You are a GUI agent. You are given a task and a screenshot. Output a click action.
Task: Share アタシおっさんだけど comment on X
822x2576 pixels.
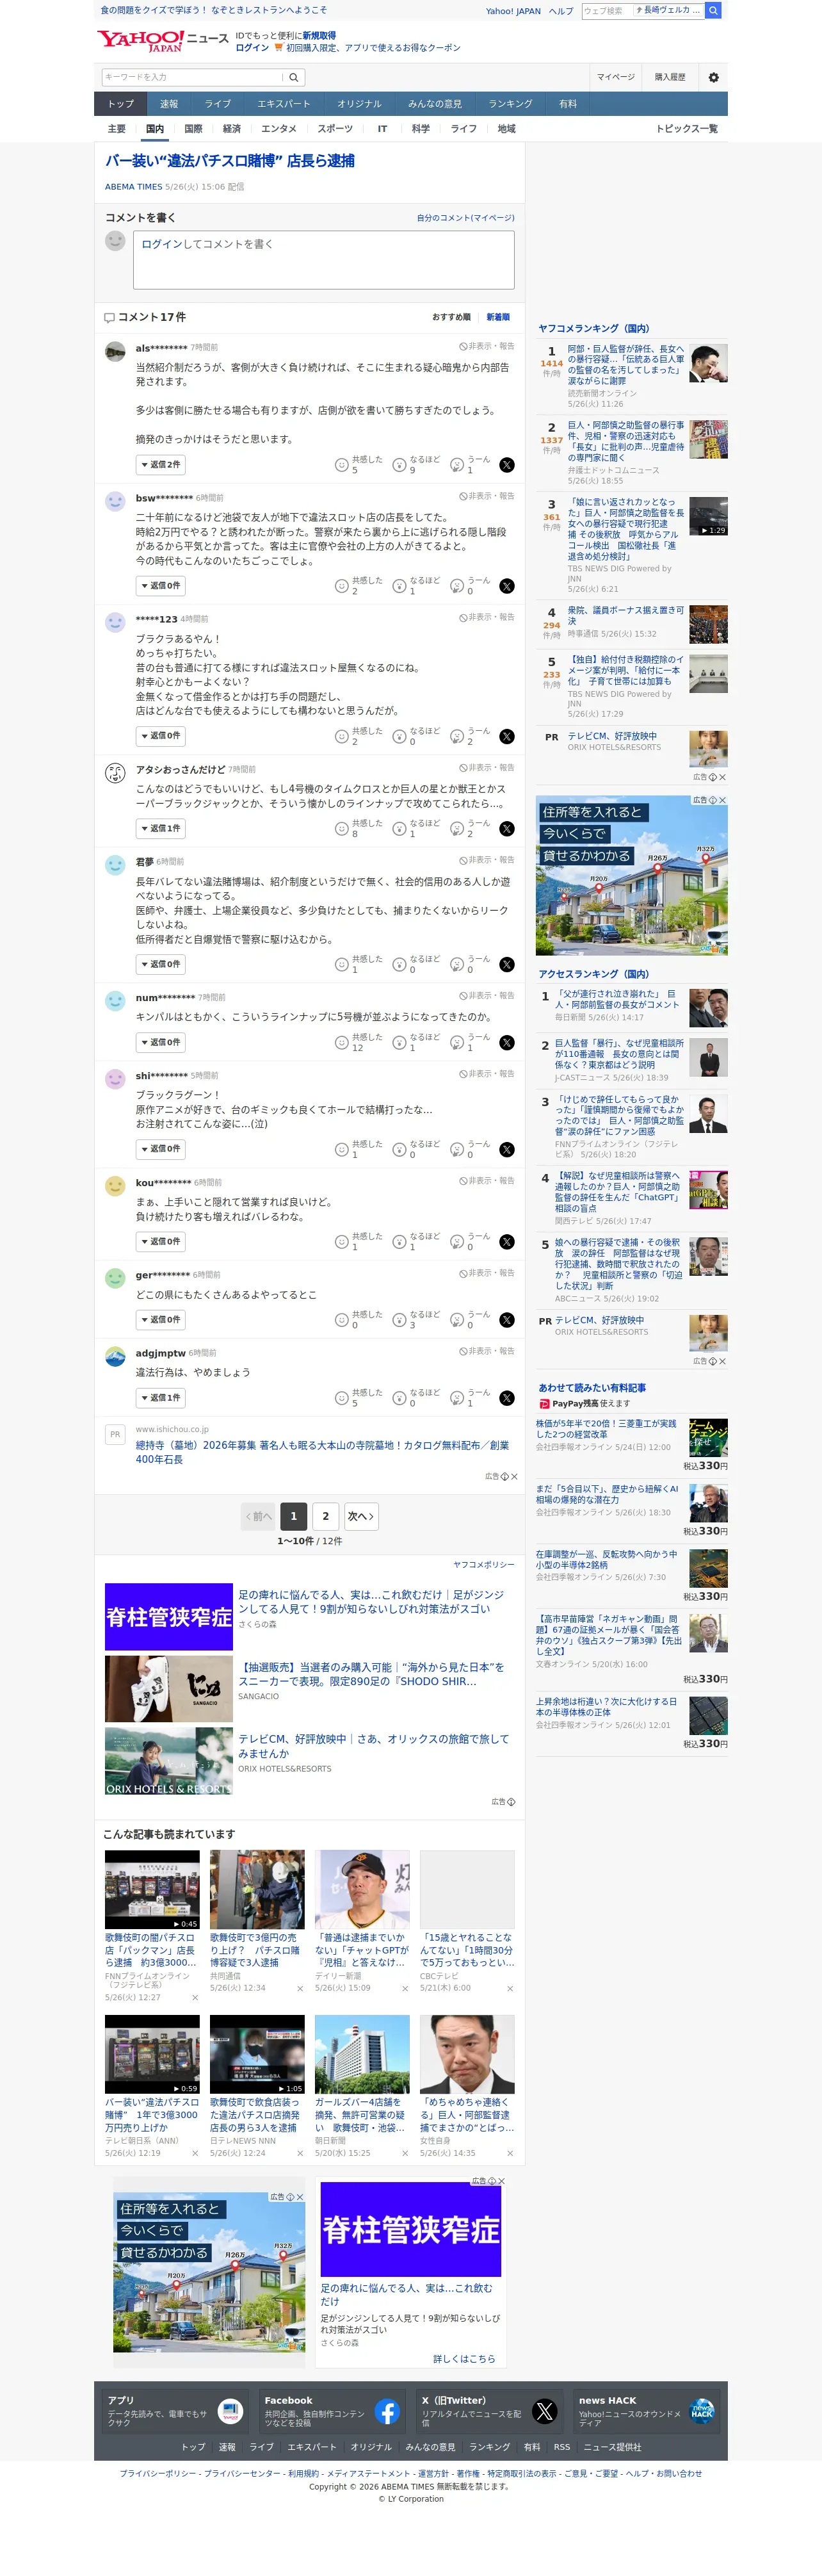coord(507,829)
